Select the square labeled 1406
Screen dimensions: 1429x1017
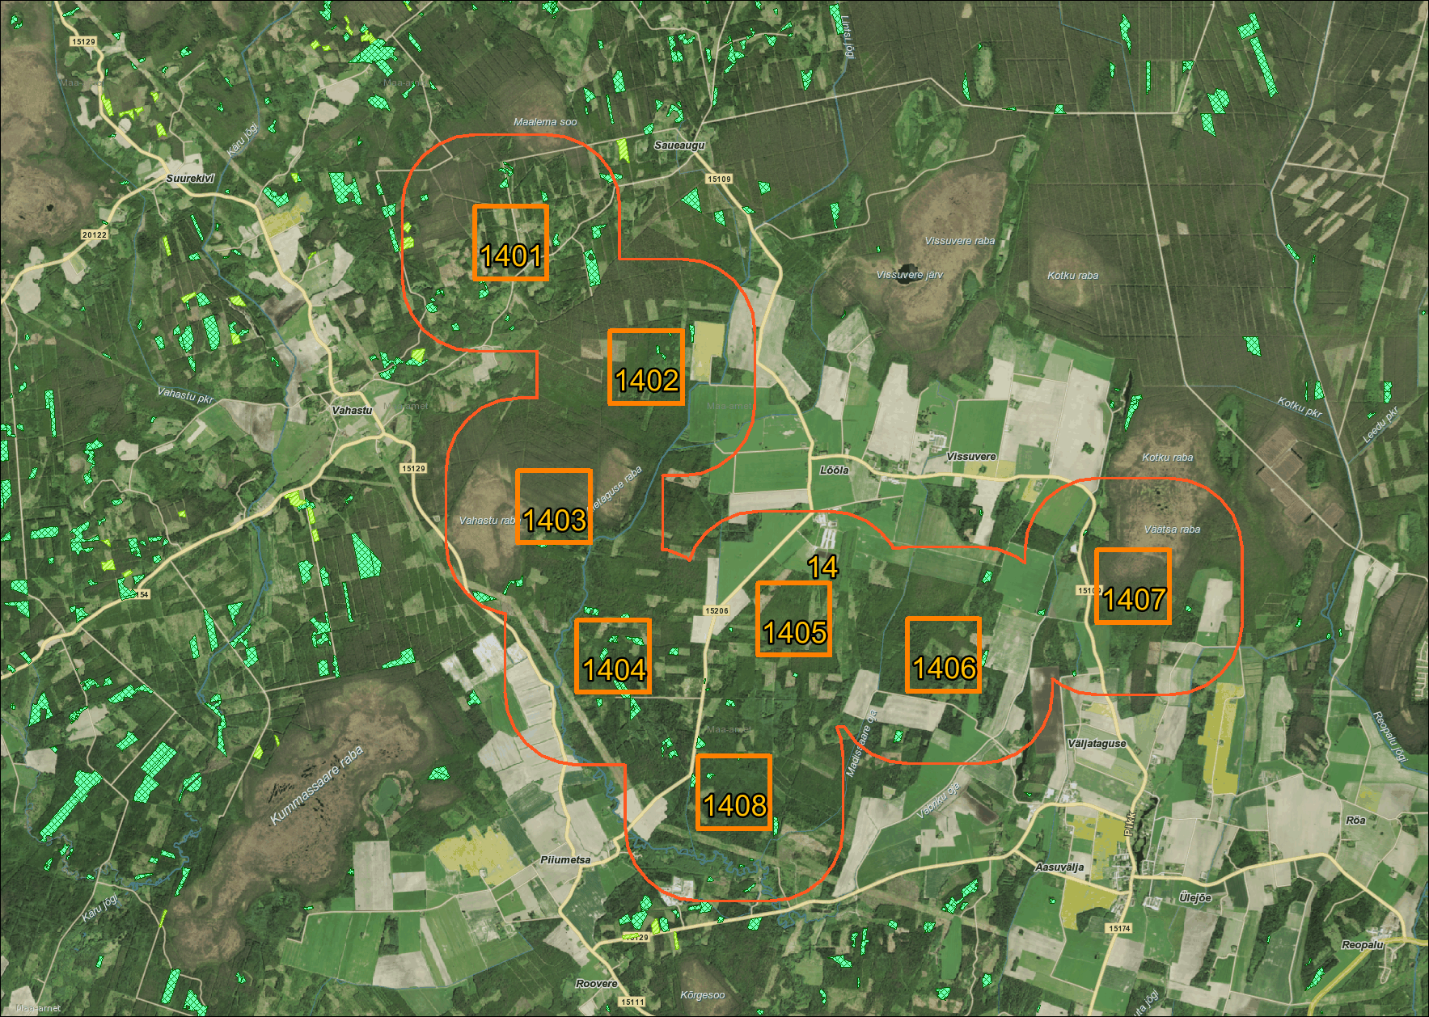pos(943,655)
